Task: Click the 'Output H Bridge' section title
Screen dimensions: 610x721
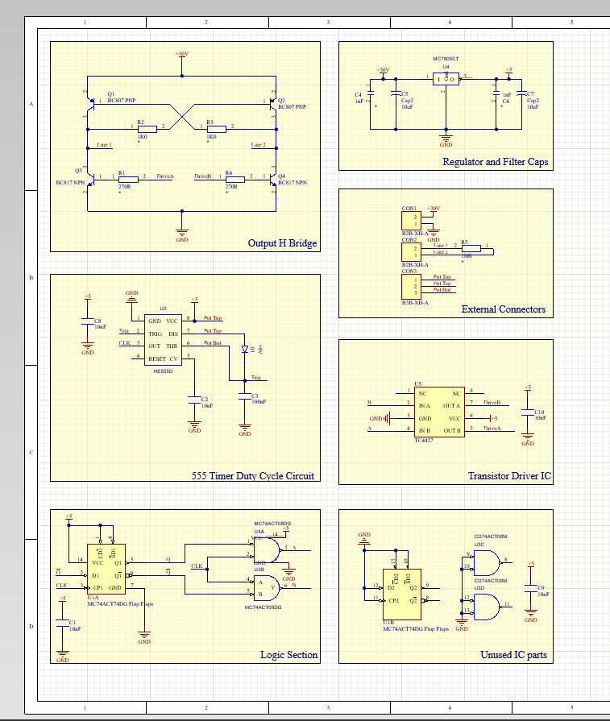Action: click(282, 243)
